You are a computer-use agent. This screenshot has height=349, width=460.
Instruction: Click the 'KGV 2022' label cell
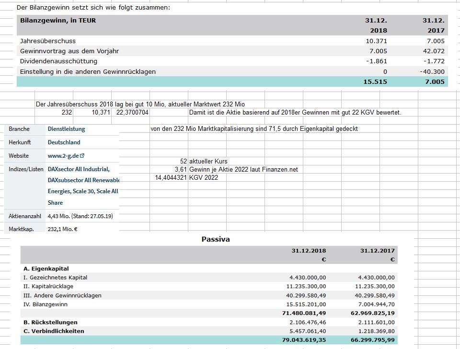[204, 177]
